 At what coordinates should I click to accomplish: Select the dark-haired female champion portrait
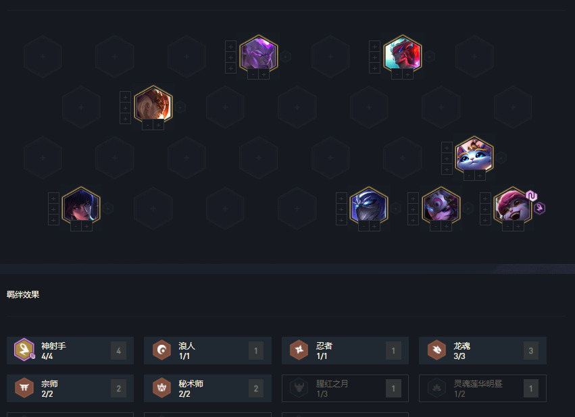[81, 206]
